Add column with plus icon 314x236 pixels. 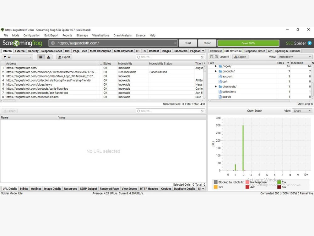pyautogui.click(x=205, y=63)
